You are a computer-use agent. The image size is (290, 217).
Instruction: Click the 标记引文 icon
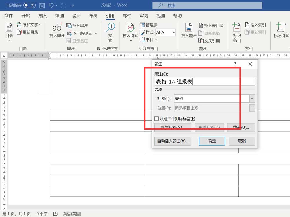pyautogui.click(x=281, y=27)
